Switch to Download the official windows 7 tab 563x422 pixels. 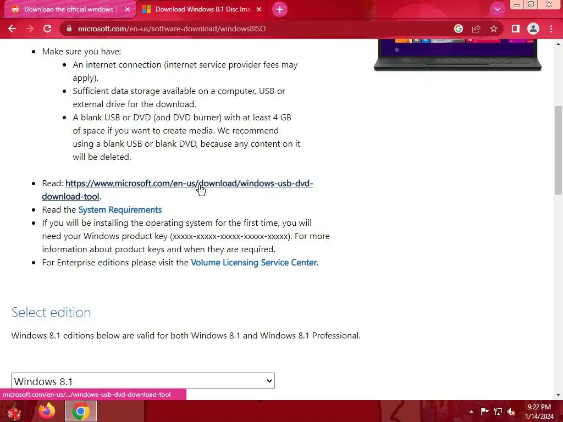click(69, 9)
